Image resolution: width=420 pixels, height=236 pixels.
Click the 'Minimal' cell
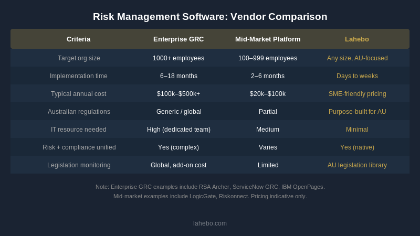(357, 130)
